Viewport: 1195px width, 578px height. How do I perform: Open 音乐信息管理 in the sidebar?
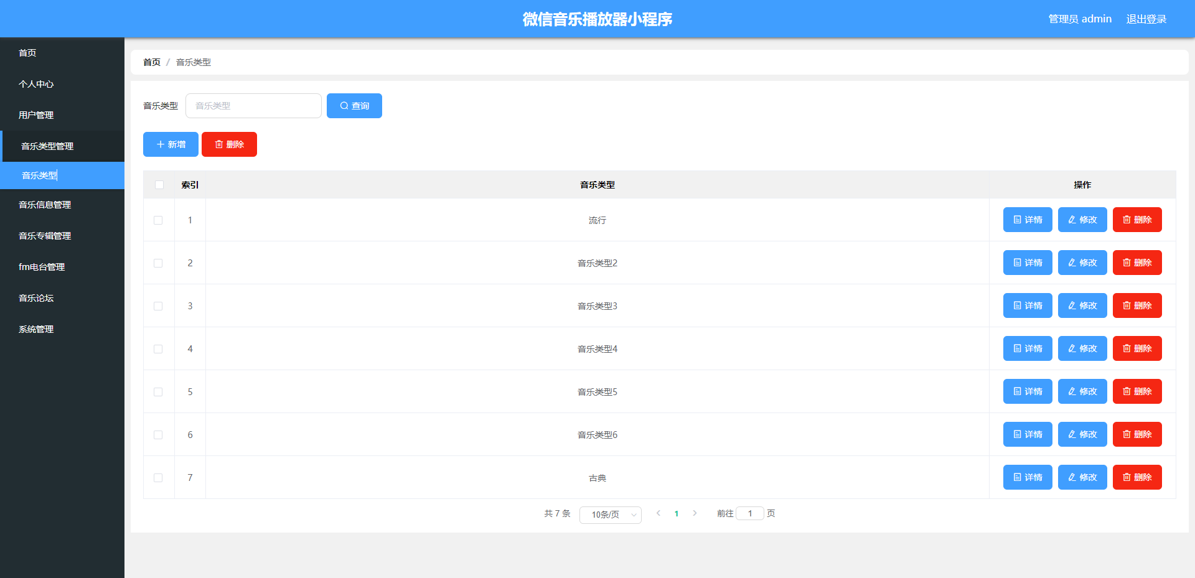tap(45, 205)
